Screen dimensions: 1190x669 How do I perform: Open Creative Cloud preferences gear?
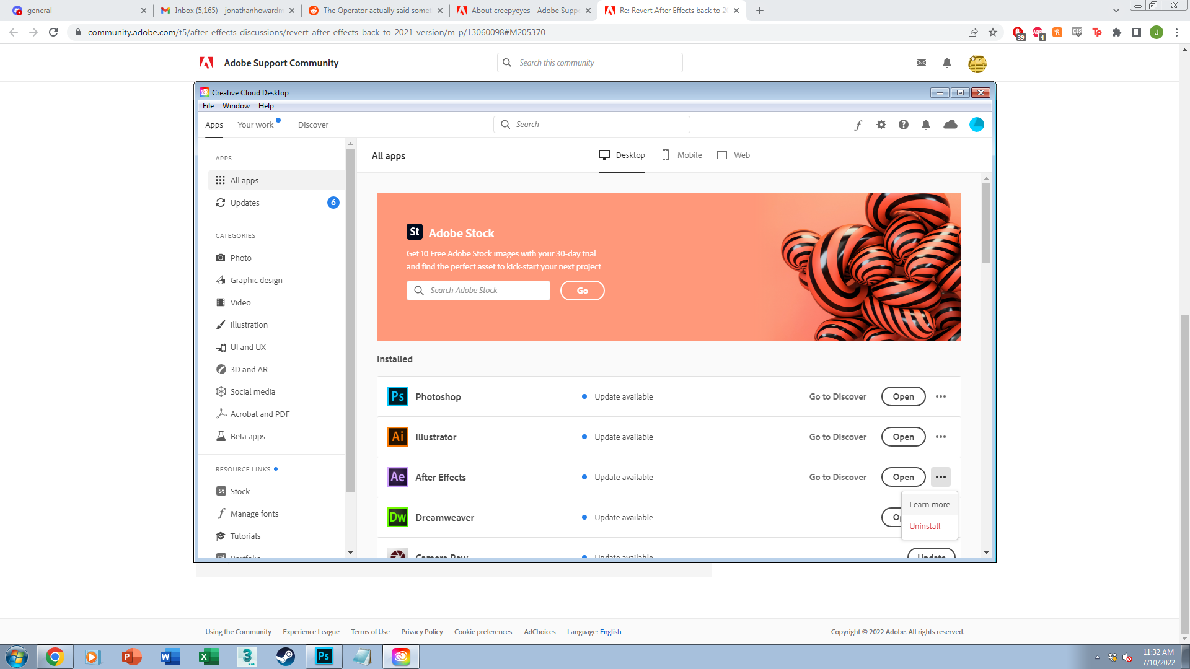[881, 125]
